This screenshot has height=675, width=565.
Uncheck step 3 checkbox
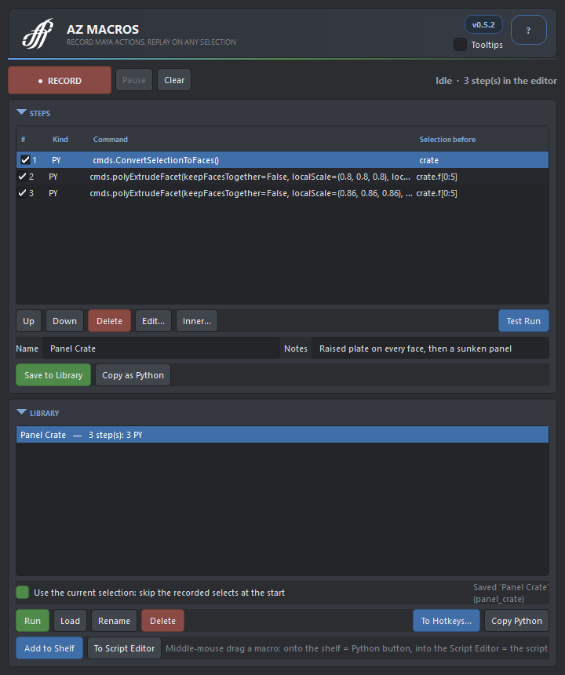22,193
